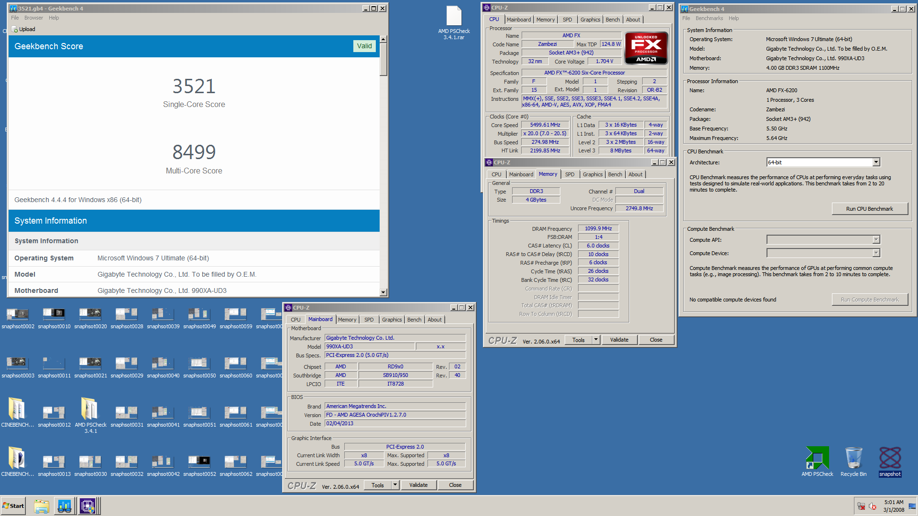
Task: Switch to CPU-Z taskbar button
Action: [x=88, y=506]
